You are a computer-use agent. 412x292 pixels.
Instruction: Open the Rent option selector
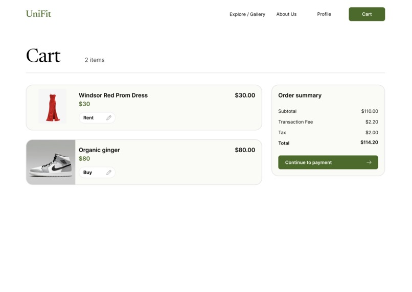click(97, 118)
